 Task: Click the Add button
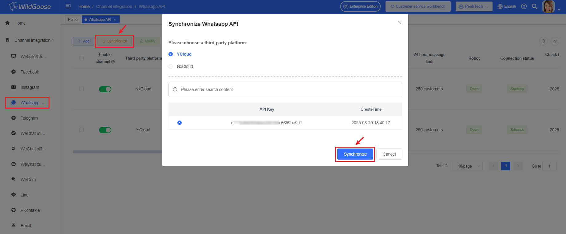click(84, 41)
